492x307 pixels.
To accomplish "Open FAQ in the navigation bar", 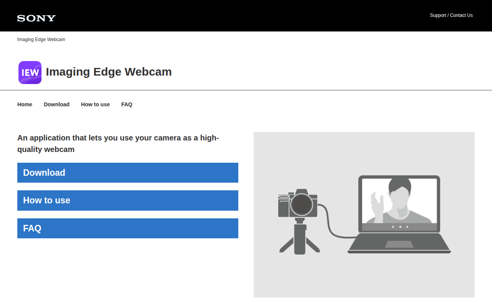I will pyautogui.click(x=127, y=104).
